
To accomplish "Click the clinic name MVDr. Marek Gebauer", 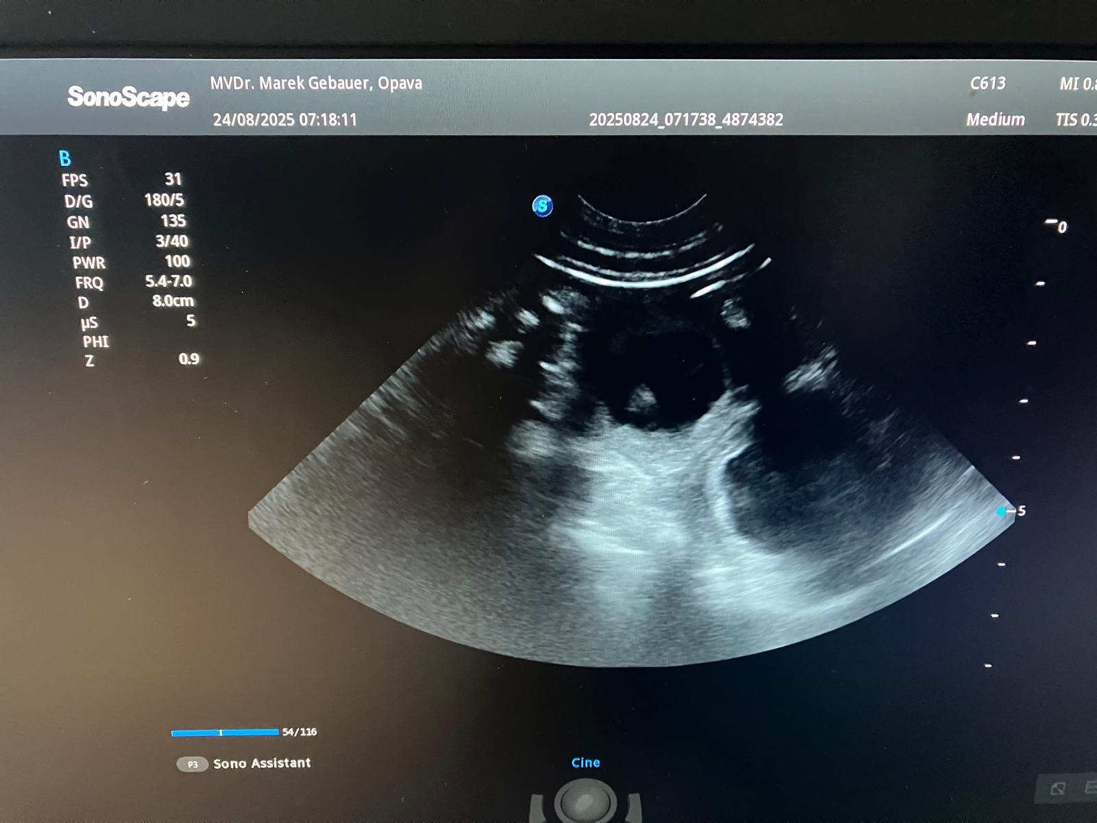I will pos(316,84).
